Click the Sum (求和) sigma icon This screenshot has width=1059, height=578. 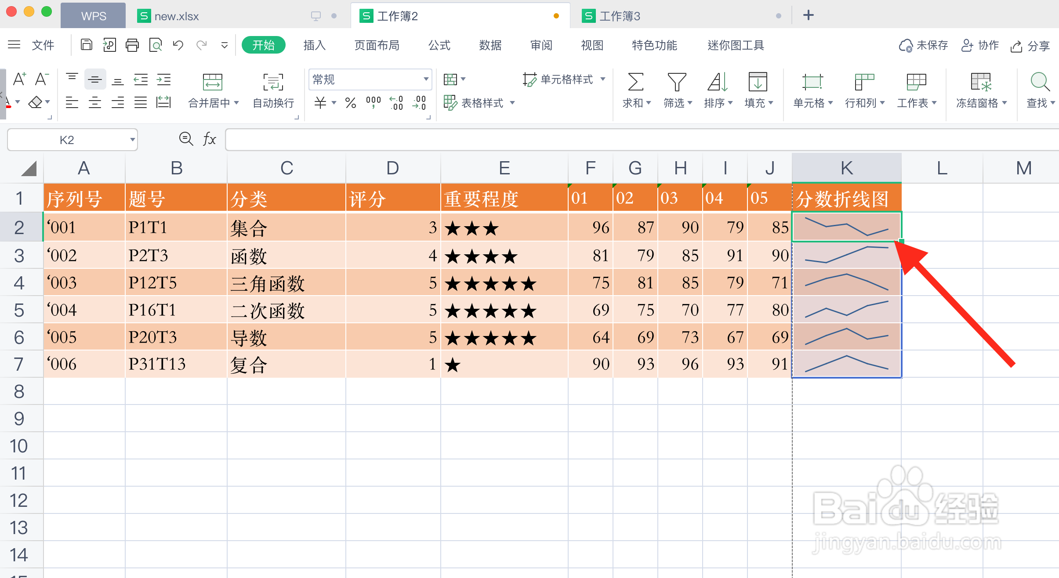635,82
